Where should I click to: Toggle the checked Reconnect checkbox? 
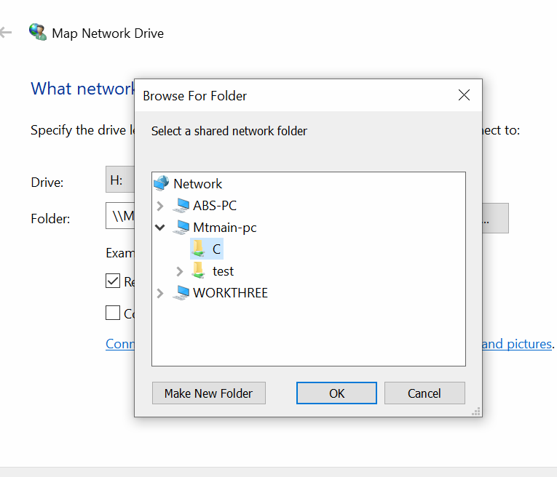click(113, 281)
